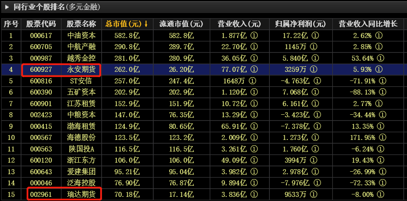
Task: Select stock name 中航产融
Action: [81, 47]
